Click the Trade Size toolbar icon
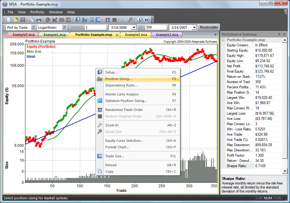290x203 pixels. 99,19
